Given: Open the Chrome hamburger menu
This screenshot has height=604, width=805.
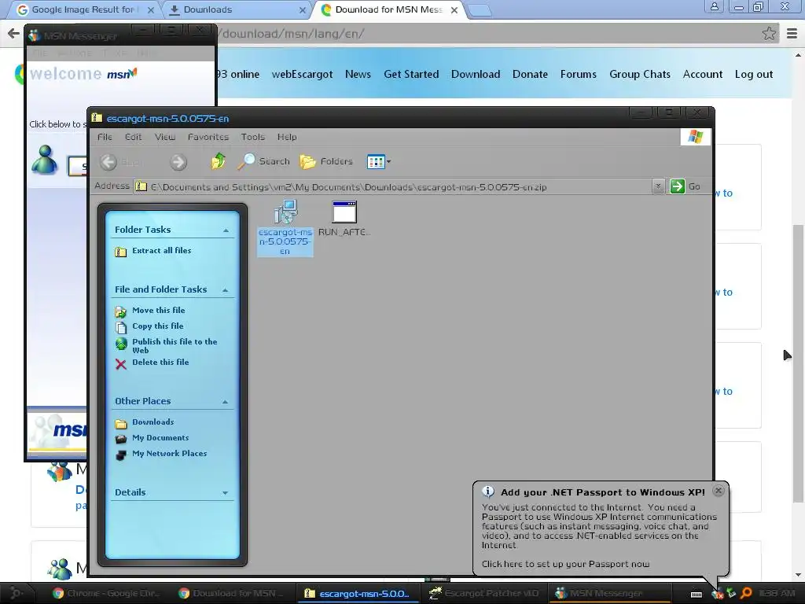Looking at the screenshot, I should pyautogui.click(x=792, y=34).
